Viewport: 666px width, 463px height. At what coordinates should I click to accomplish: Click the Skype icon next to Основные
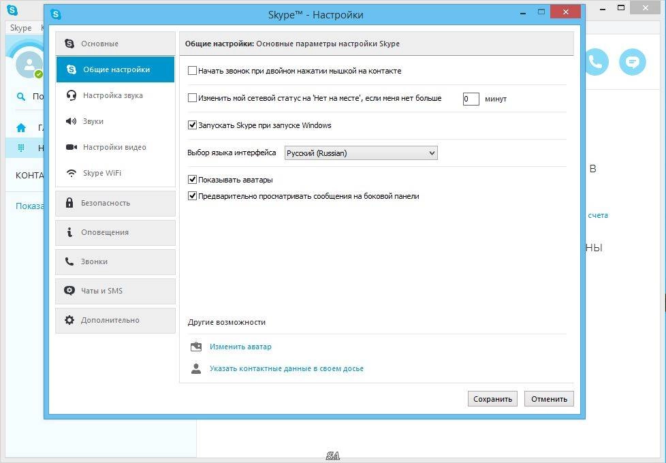(x=69, y=44)
